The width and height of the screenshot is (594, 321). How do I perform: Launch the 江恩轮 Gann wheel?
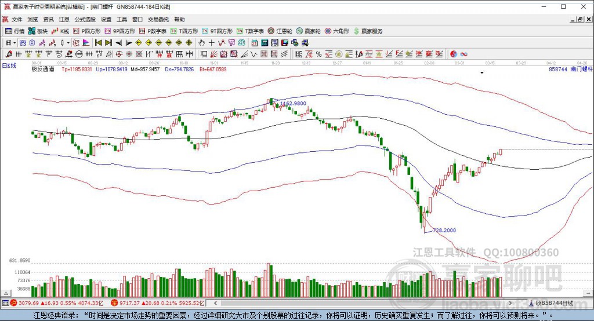(280, 31)
